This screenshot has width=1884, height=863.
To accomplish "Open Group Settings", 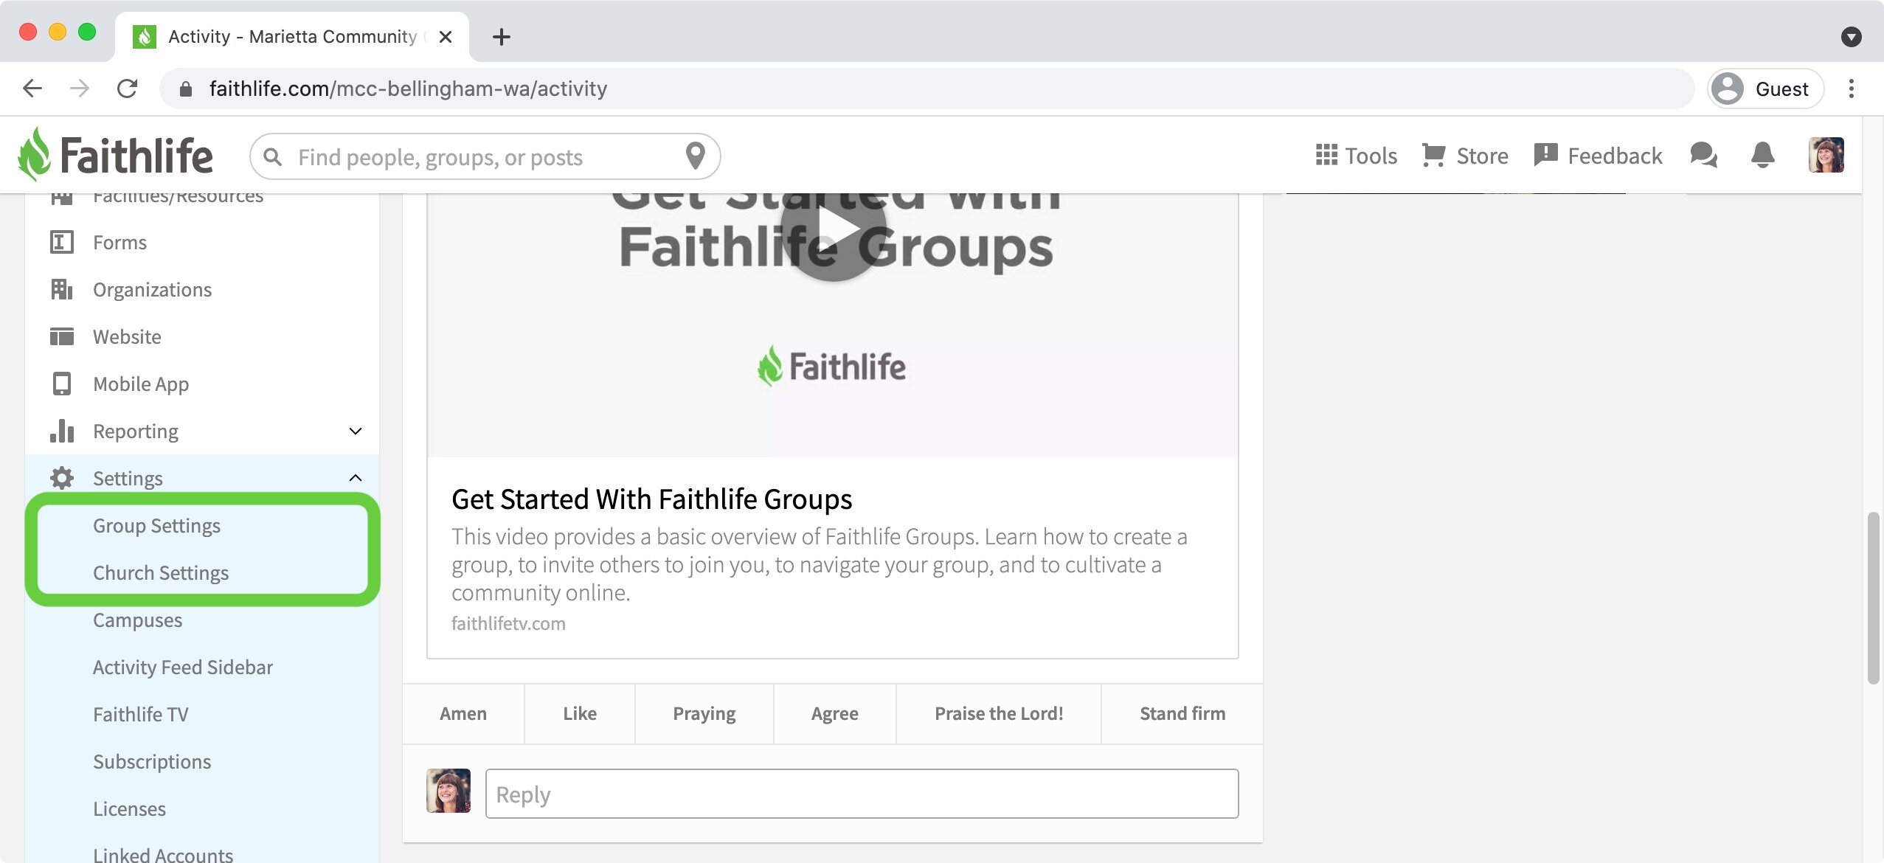I will pos(156,525).
